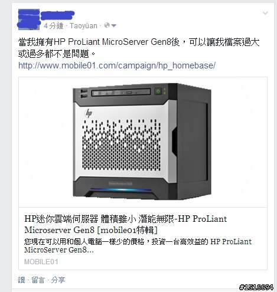Viewport: 277px width, 292px height.
Task: Click the green power button on the server
Action: (158, 91)
